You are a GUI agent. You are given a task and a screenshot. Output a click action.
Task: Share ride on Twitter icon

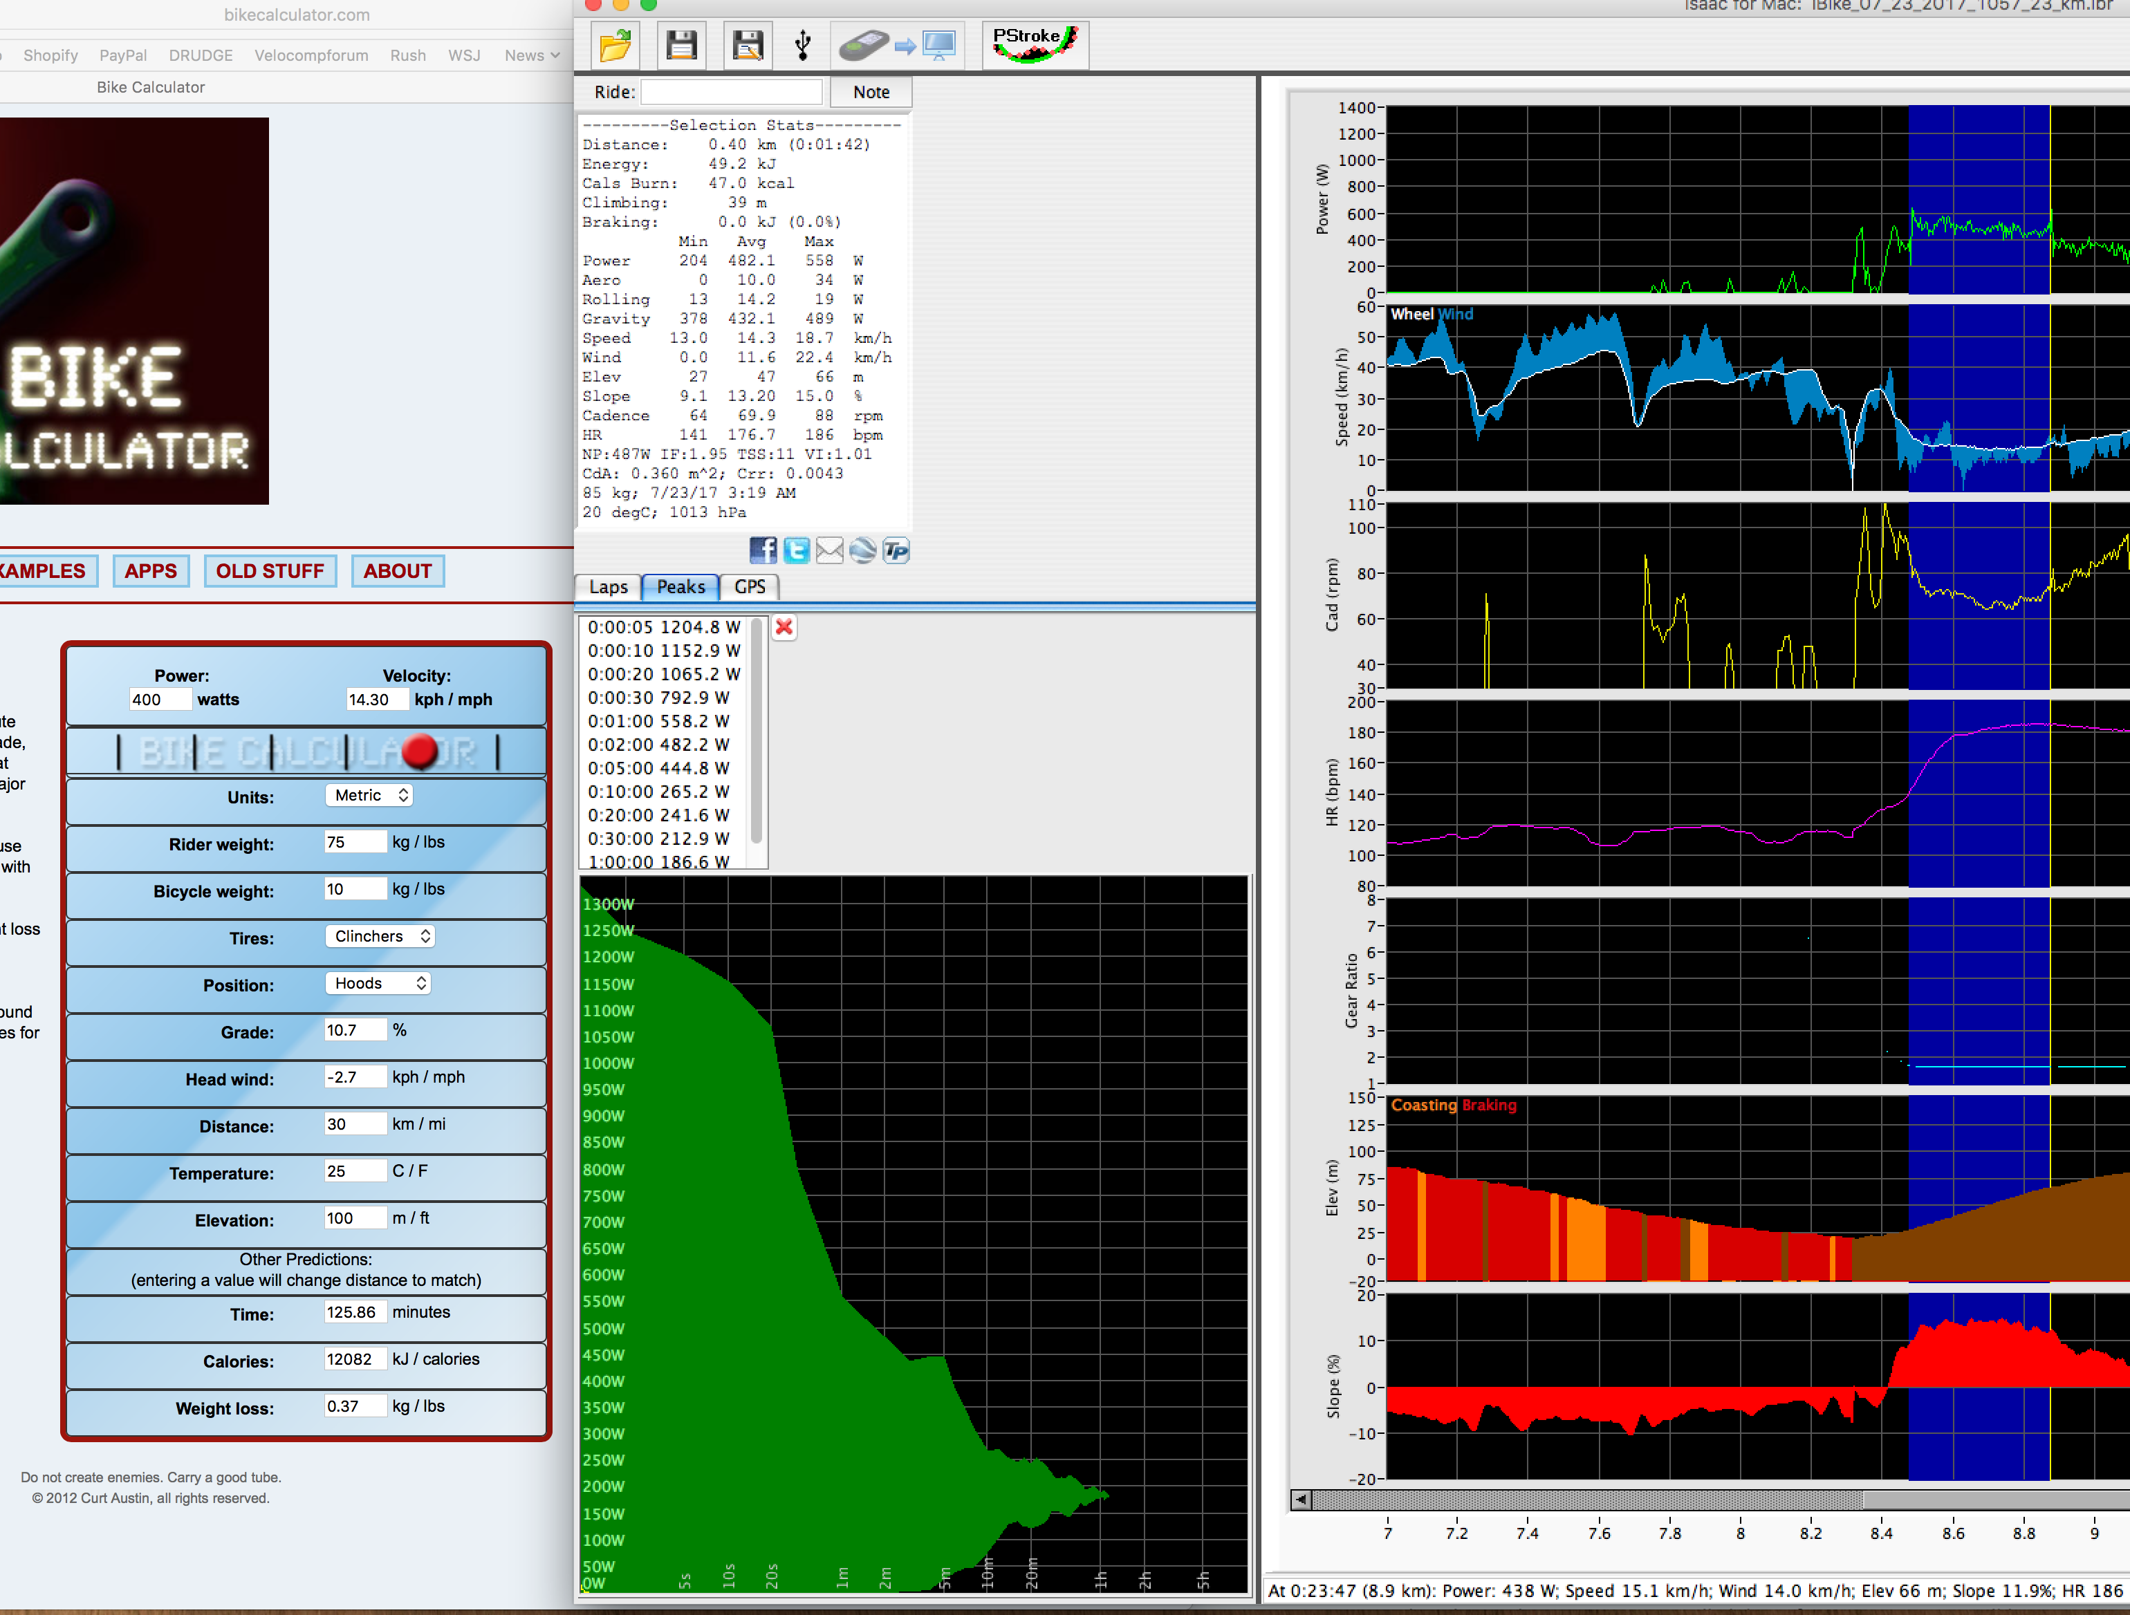click(797, 550)
